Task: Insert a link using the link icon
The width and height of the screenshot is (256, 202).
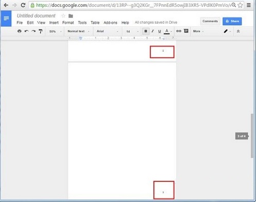Action: (x=179, y=31)
